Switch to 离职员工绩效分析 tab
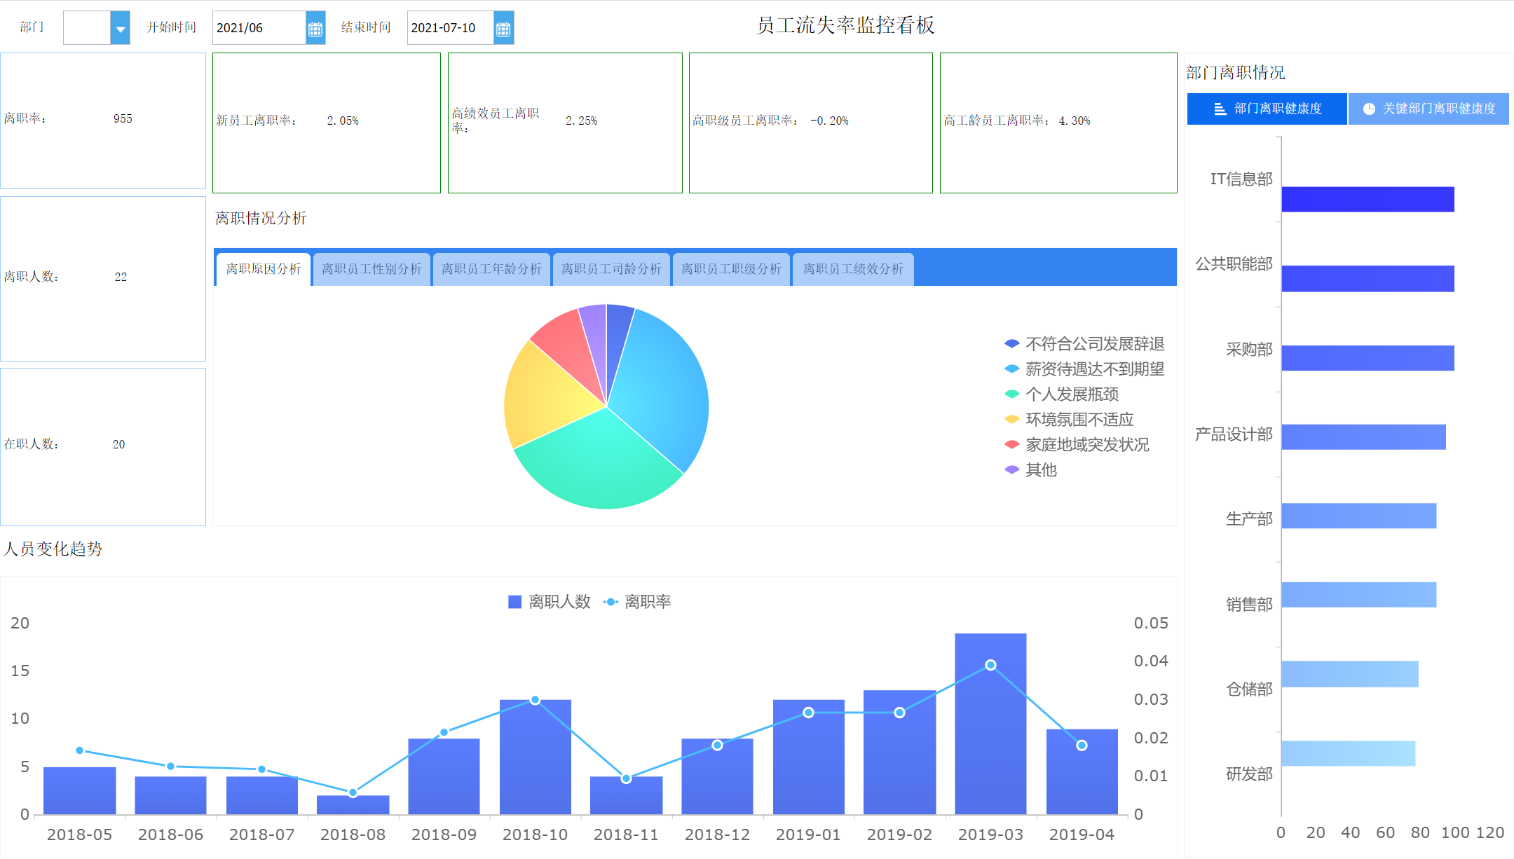This screenshot has width=1514, height=859. [x=852, y=269]
